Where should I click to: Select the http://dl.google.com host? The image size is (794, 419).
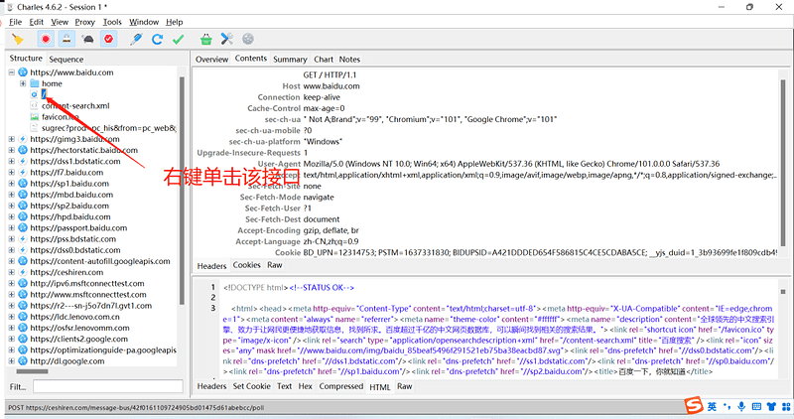point(67,361)
